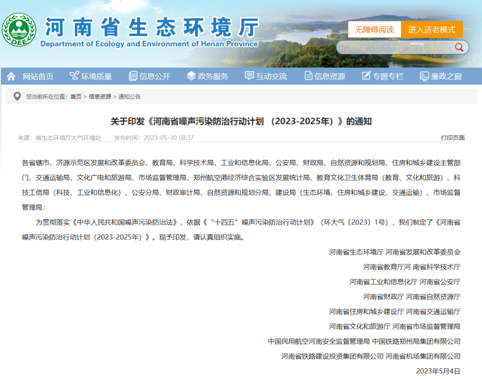Click the paragraph line starting 各省辖市
The height and width of the screenshot is (379, 482).
point(241,162)
